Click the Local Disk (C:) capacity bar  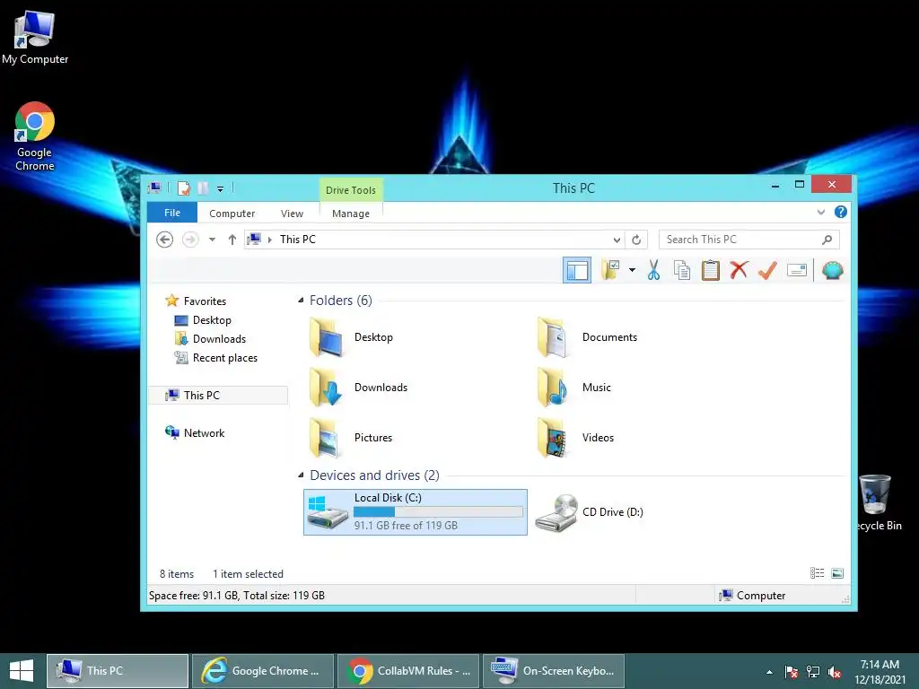(x=438, y=511)
